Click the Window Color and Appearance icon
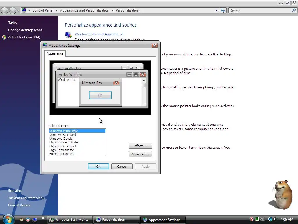298x224 pixels. (68, 35)
